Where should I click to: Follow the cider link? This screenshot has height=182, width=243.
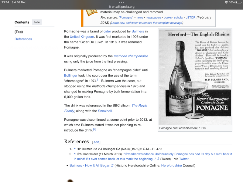click(x=107, y=31)
